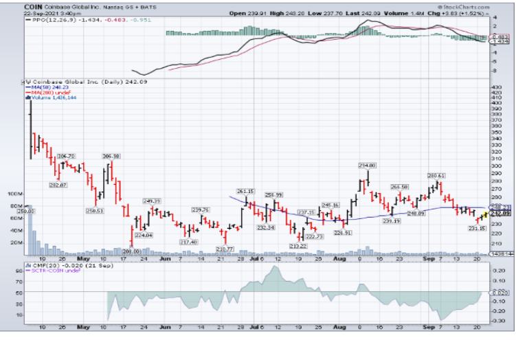Click the -1.434 PPO tag on right axis
Viewport: 516px width, 340px height.
click(x=500, y=42)
